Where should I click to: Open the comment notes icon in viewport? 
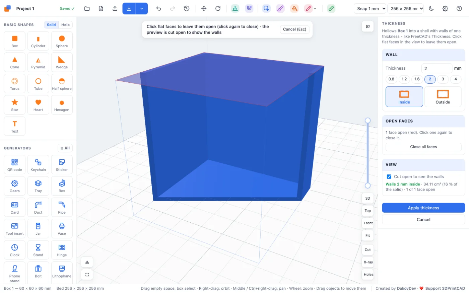tap(367, 26)
